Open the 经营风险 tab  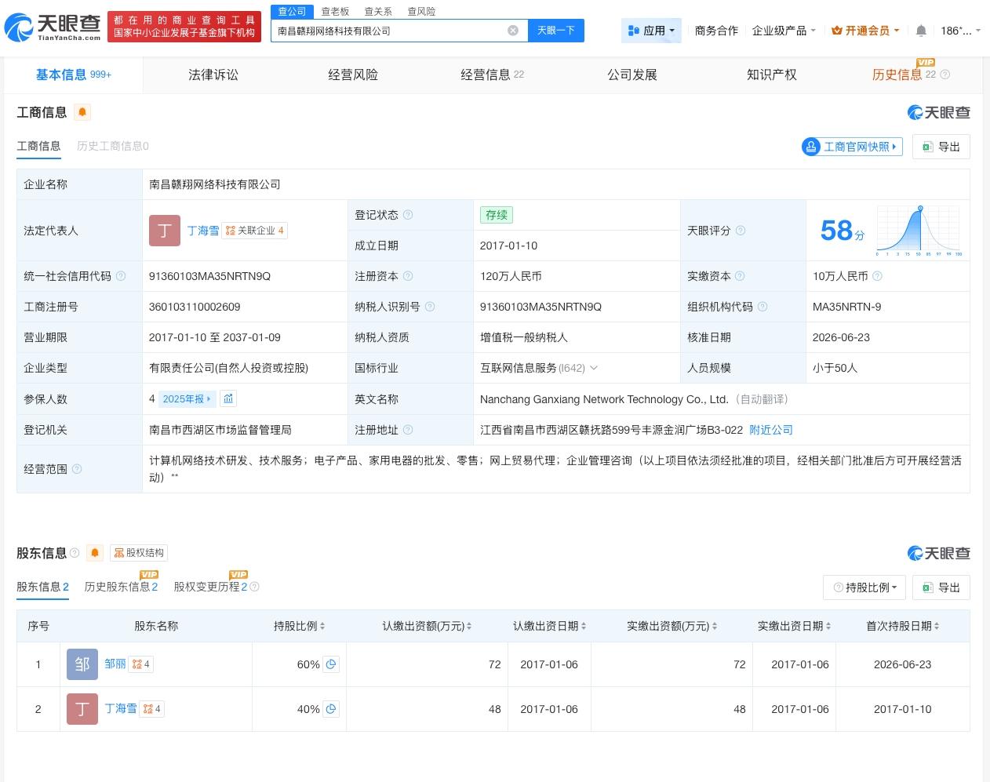coord(353,75)
